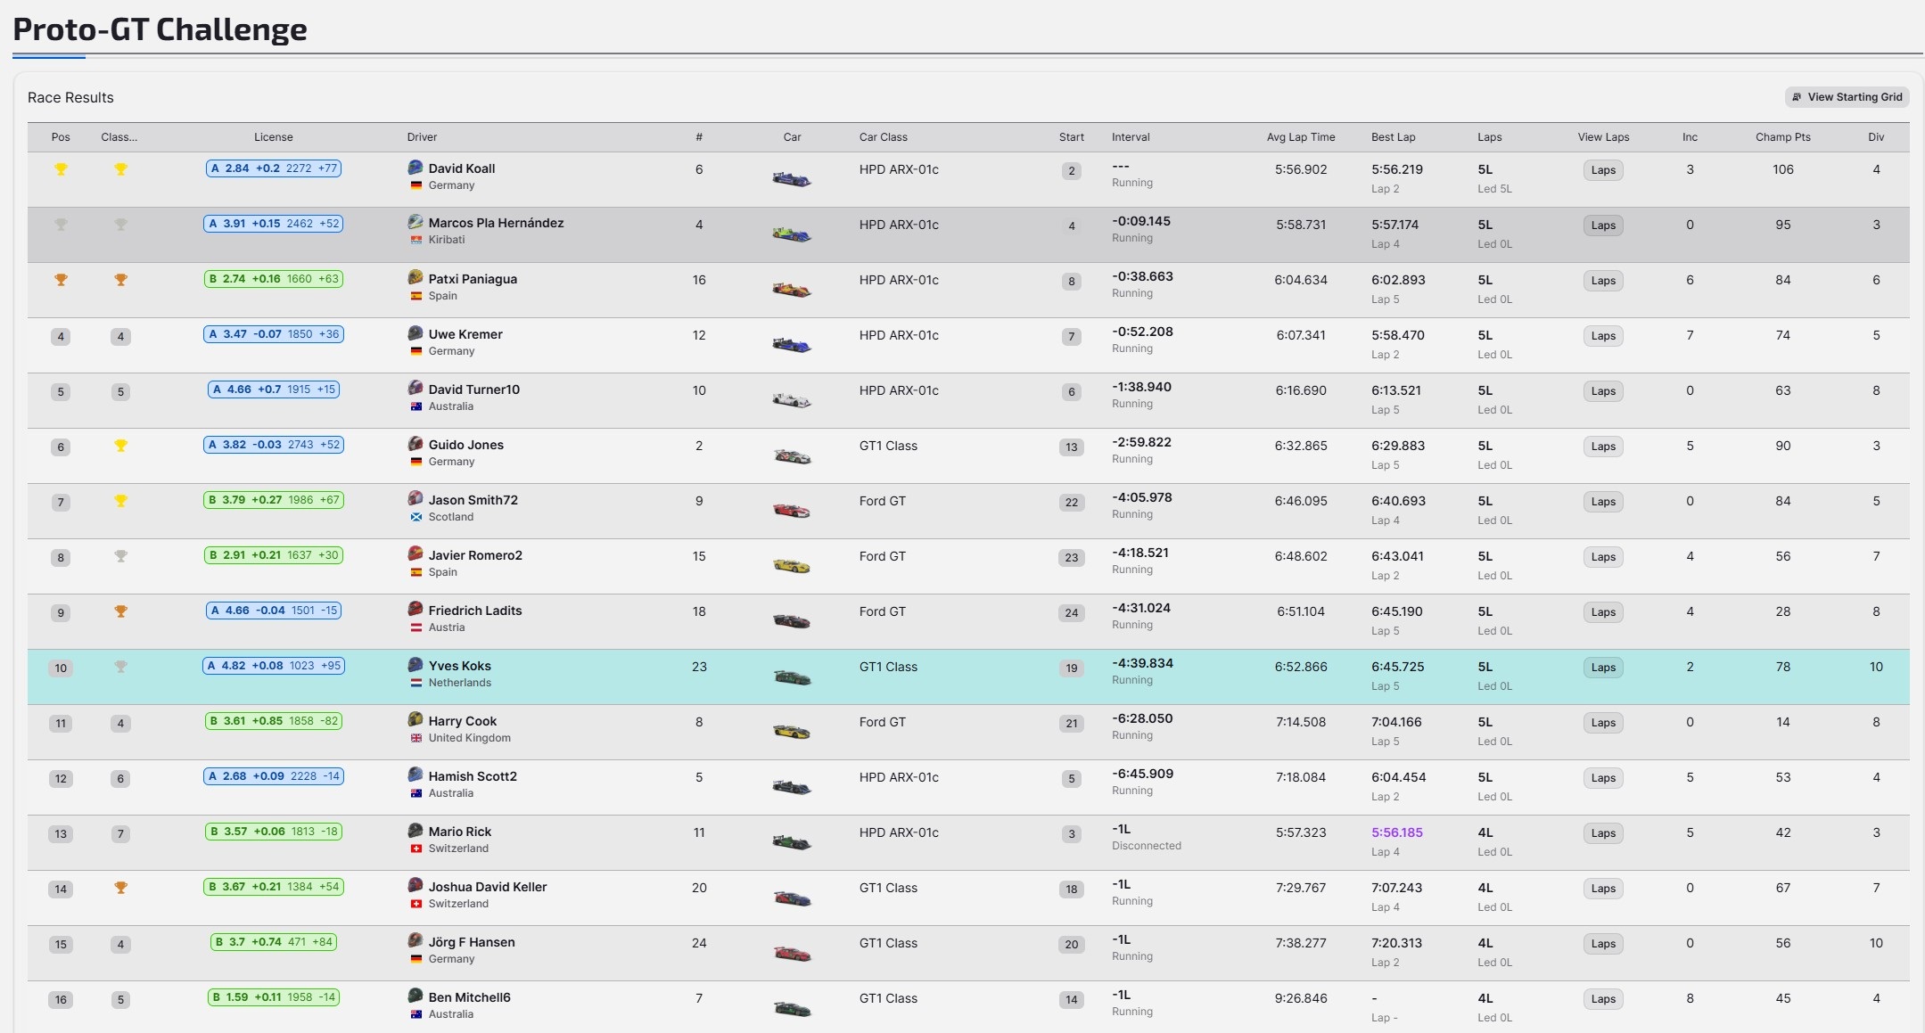This screenshot has height=1033, width=1925.
Task: Click Jörg F Hansen's green license badge
Action: click(274, 943)
